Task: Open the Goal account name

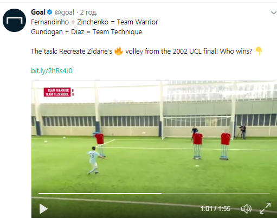Action: point(38,12)
